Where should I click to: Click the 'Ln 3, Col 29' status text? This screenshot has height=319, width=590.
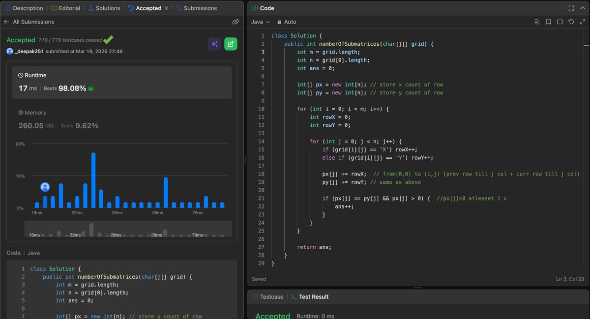[x=570, y=279]
